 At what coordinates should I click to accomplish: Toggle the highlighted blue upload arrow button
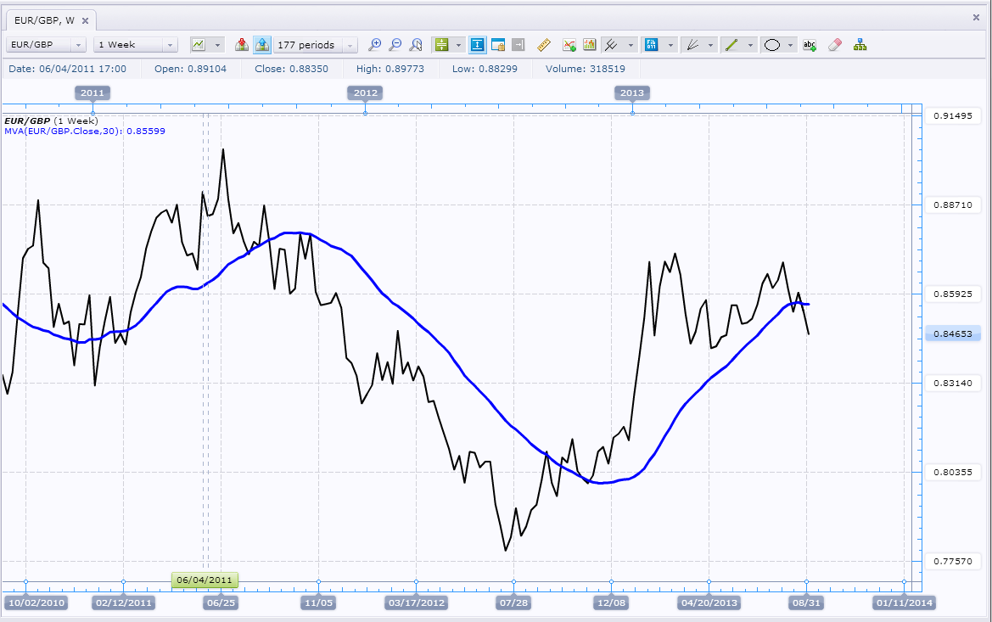262,45
